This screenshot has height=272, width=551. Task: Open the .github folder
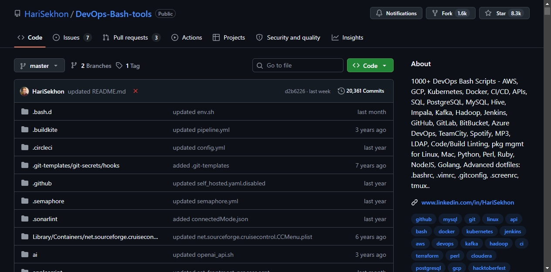click(42, 183)
